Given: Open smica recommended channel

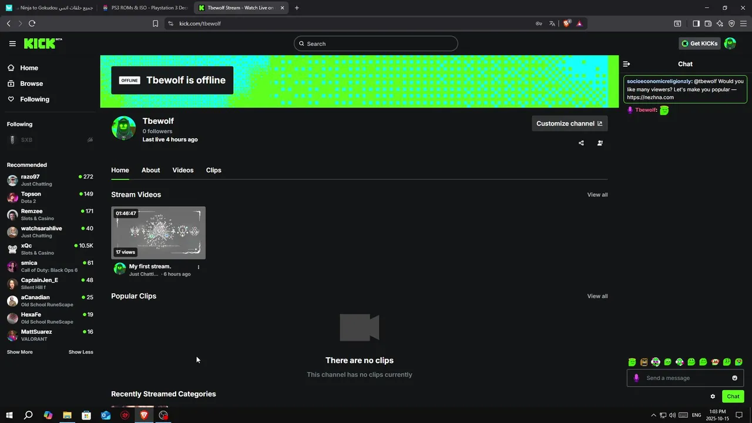Looking at the screenshot, I should point(50,266).
